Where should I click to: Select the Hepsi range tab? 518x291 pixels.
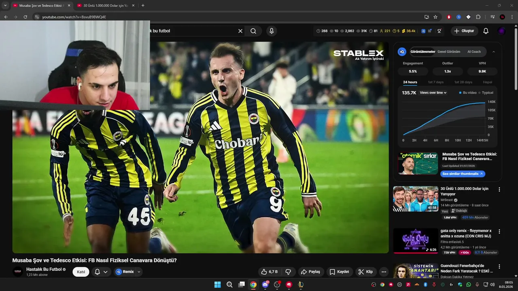point(487,82)
